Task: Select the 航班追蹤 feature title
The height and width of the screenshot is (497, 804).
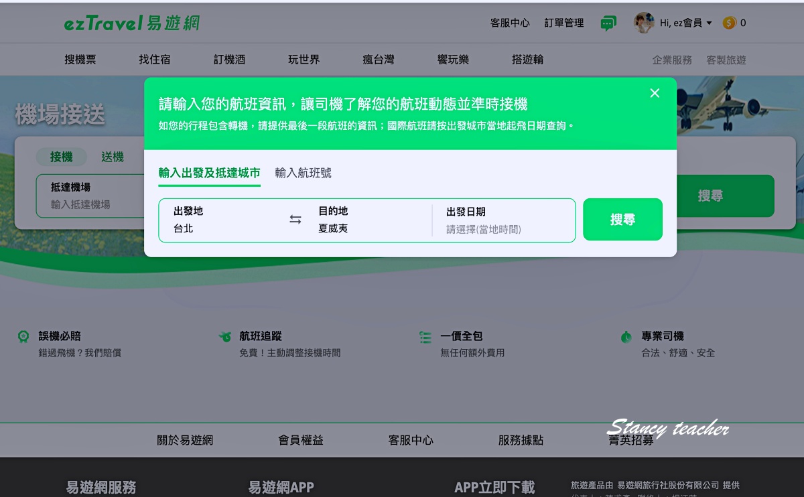Action: click(261, 336)
